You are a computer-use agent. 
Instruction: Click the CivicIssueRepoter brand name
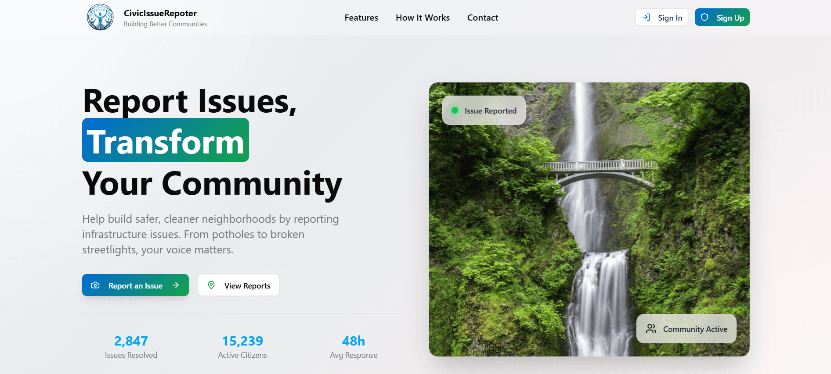pos(160,13)
